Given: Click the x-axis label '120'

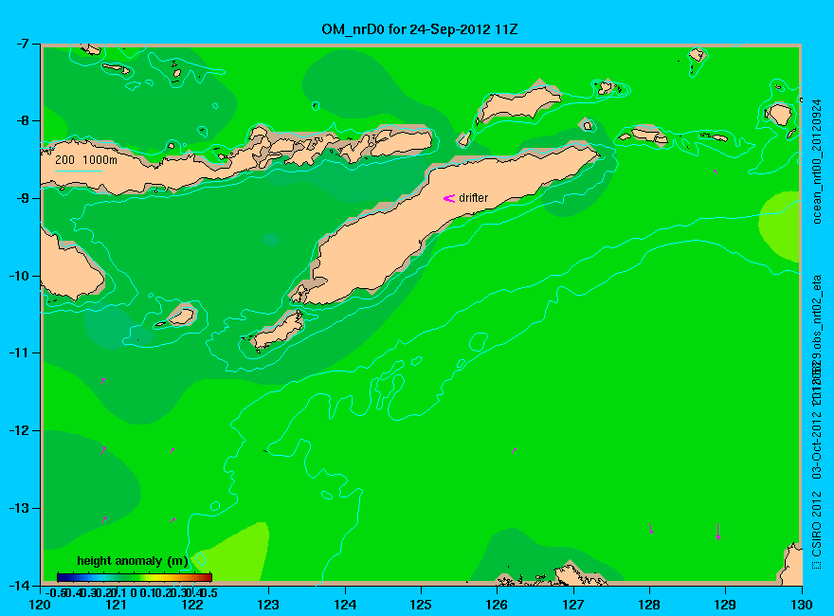Looking at the screenshot, I should click(40, 605).
